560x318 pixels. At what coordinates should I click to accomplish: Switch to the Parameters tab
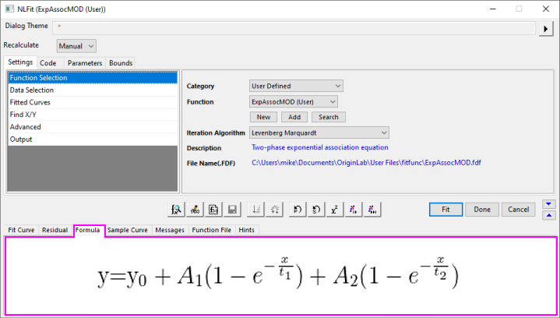click(84, 62)
